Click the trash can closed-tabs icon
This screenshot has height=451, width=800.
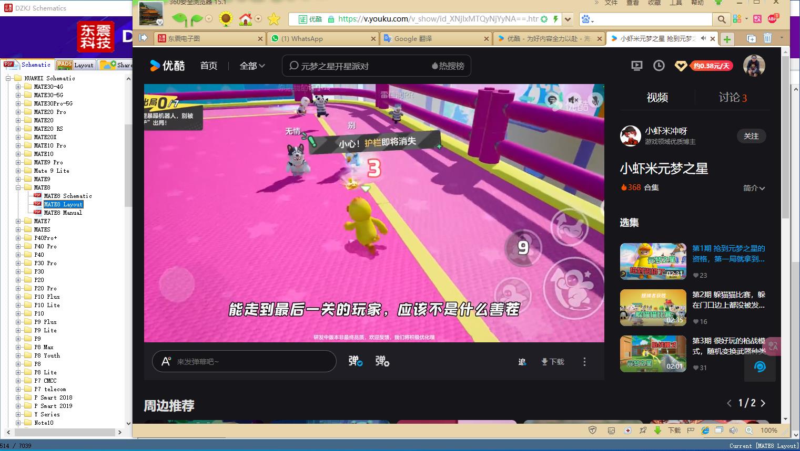click(767, 38)
